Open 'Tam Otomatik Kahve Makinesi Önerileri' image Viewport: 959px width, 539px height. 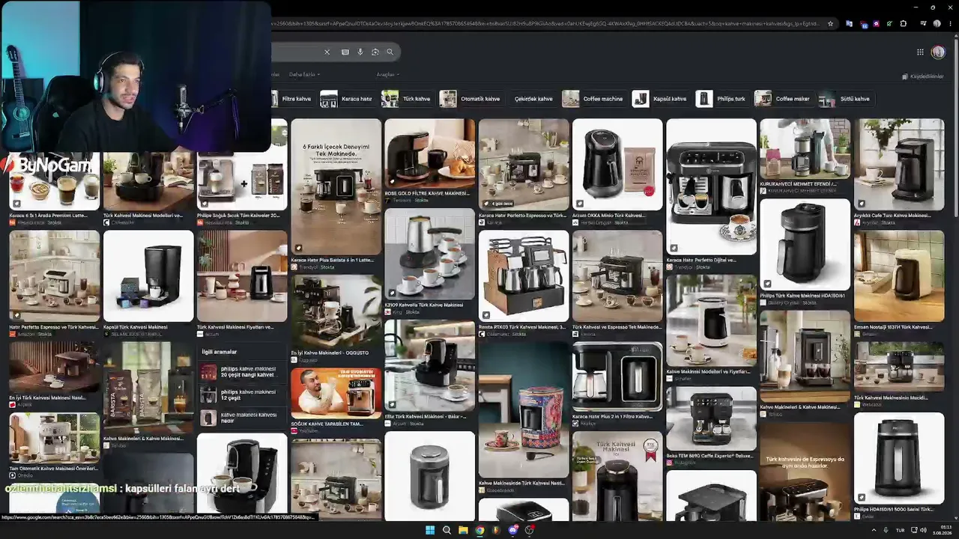[55, 439]
